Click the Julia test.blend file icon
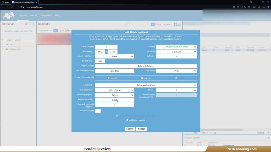 click(7, 49)
